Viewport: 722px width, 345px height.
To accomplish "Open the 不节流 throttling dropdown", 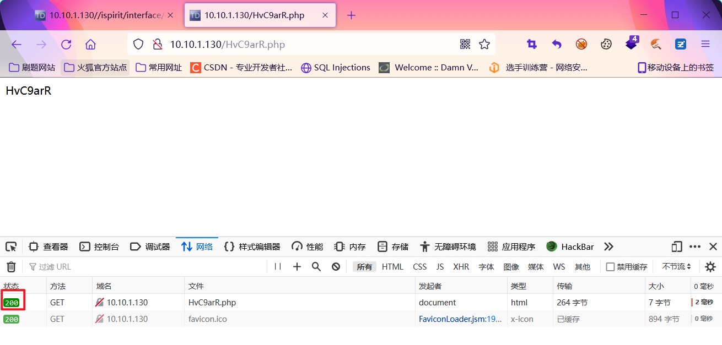I will pos(676,267).
